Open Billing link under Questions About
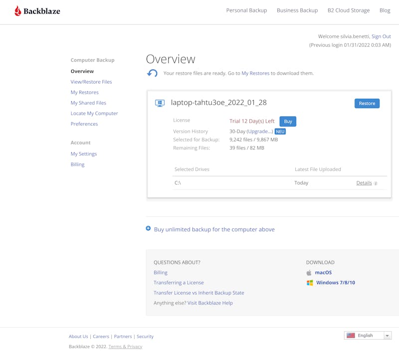The image size is (399, 351). (160, 273)
